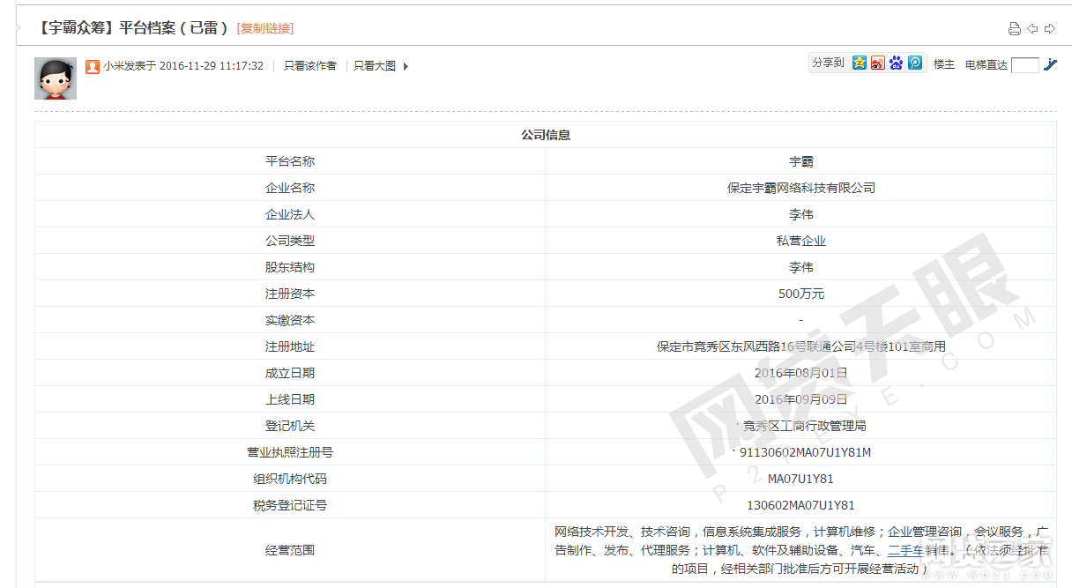Expand the arrow next to 只看大图
This screenshot has width=1072, height=588.
coord(406,66)
